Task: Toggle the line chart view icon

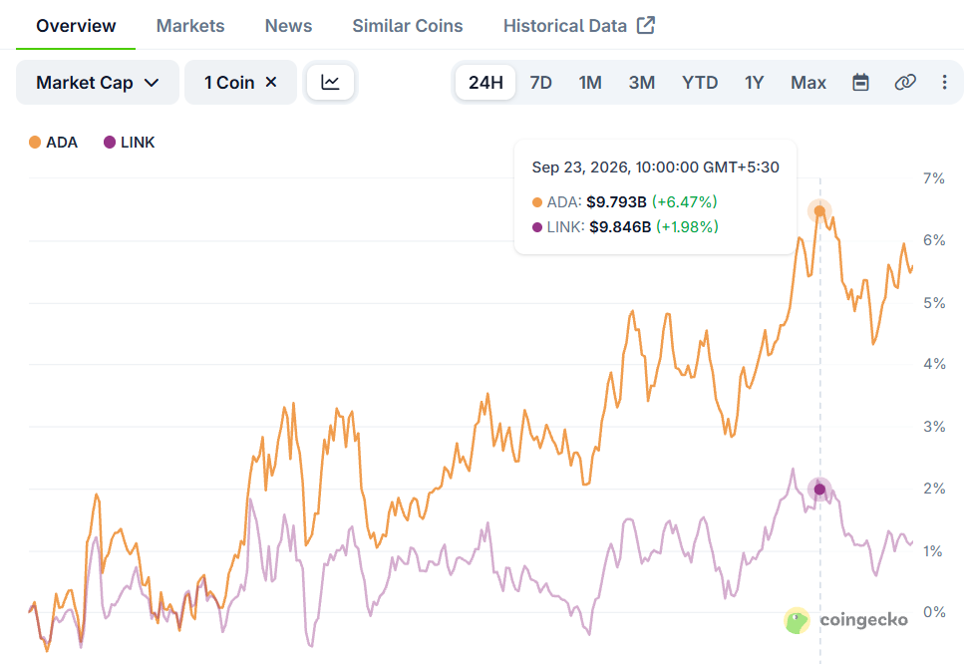Action: pos(330,82)
